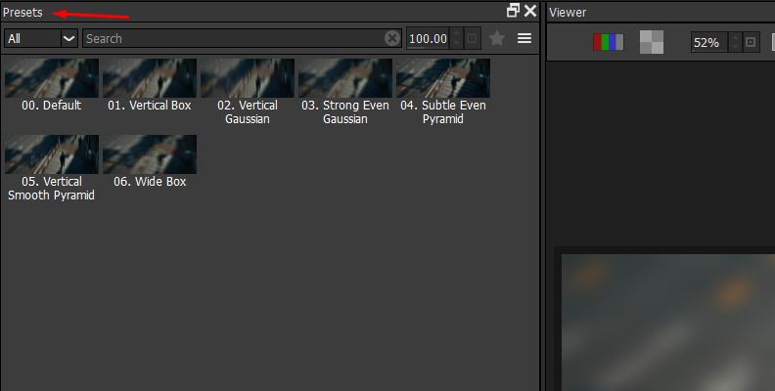Select the 06. Wide Box preset thumbnail
The height and width of the screenshot is (391, 775).
tap(150, 154)
